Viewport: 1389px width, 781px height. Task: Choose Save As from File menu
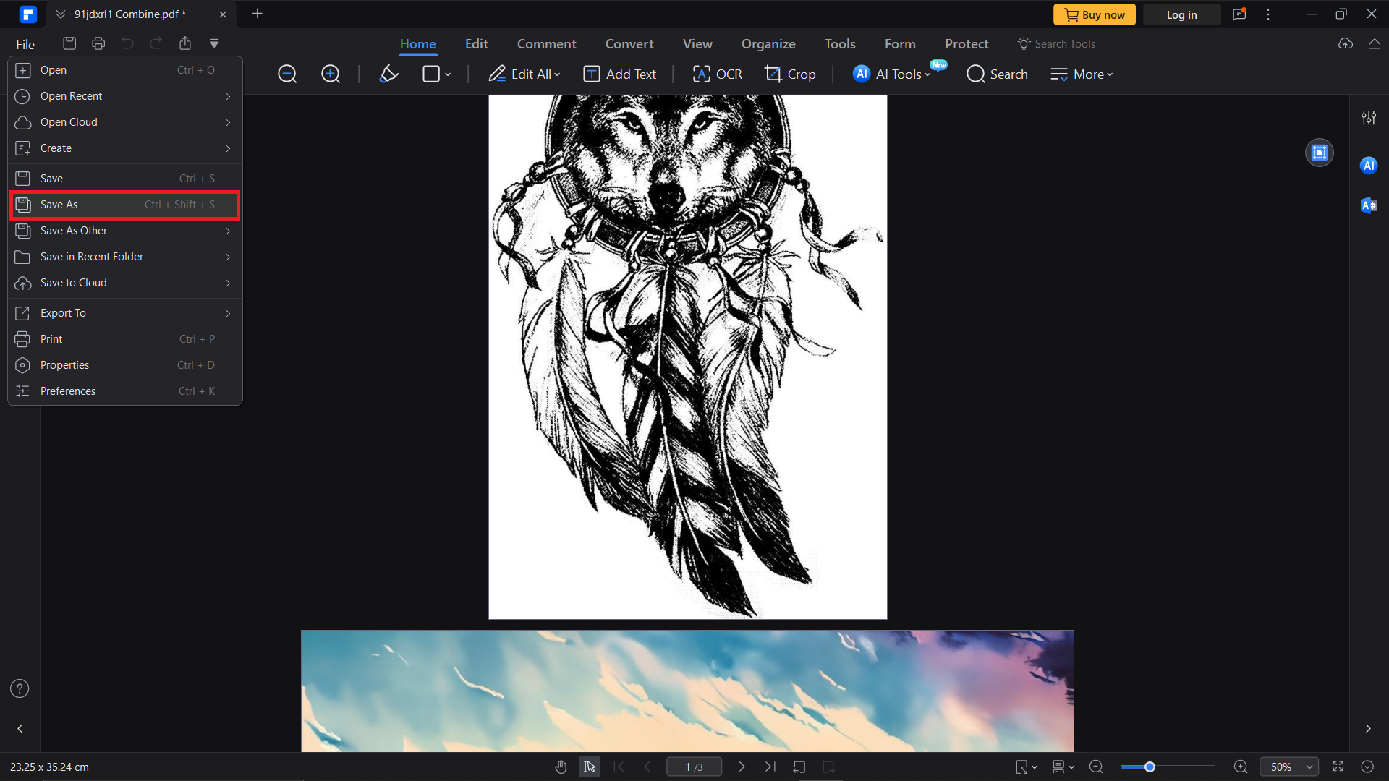[x=124, y=205]
